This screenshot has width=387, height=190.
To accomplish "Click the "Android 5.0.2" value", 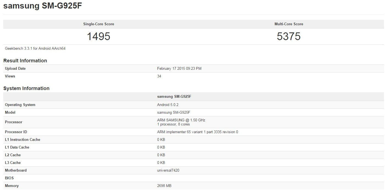I will coord(168,105).
